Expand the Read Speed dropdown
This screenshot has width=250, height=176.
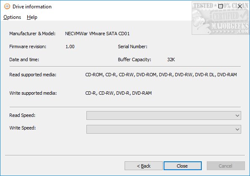pyautogui.click(x=164, y=116)
